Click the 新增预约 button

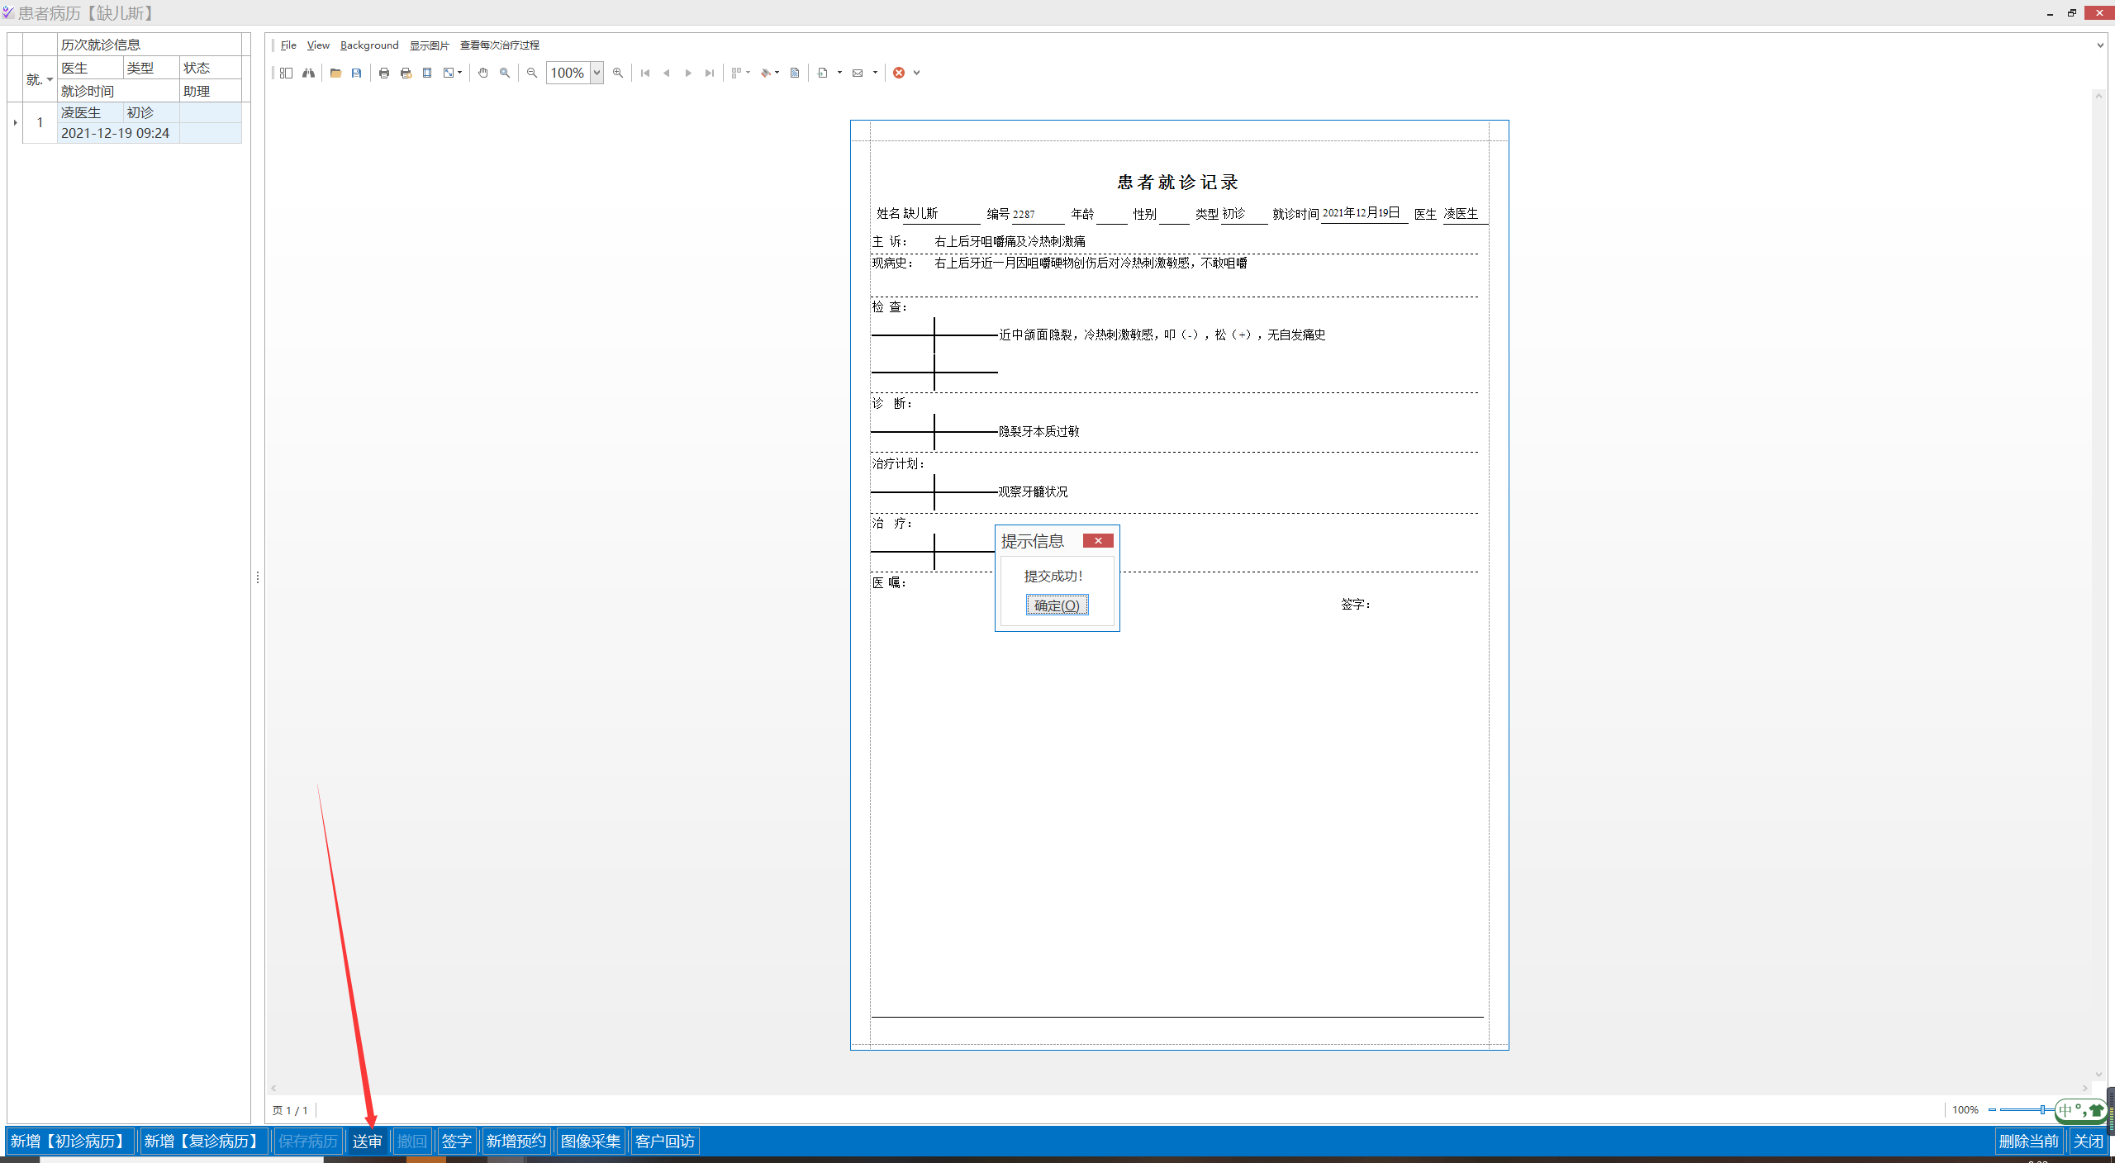[x=516, y=1142]
